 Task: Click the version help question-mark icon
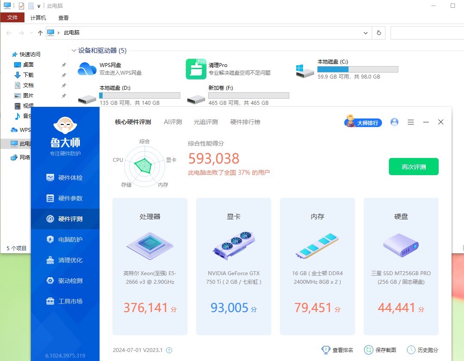click(x=169, y=350)
